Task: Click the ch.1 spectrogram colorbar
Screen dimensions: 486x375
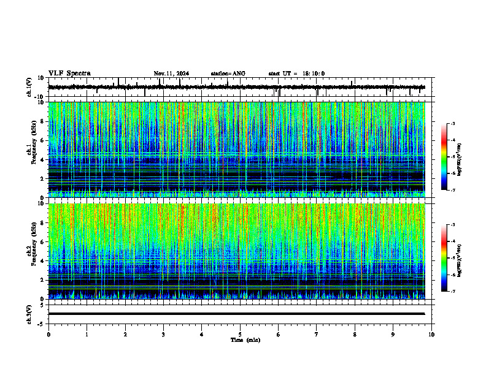Action: (444, 157)
